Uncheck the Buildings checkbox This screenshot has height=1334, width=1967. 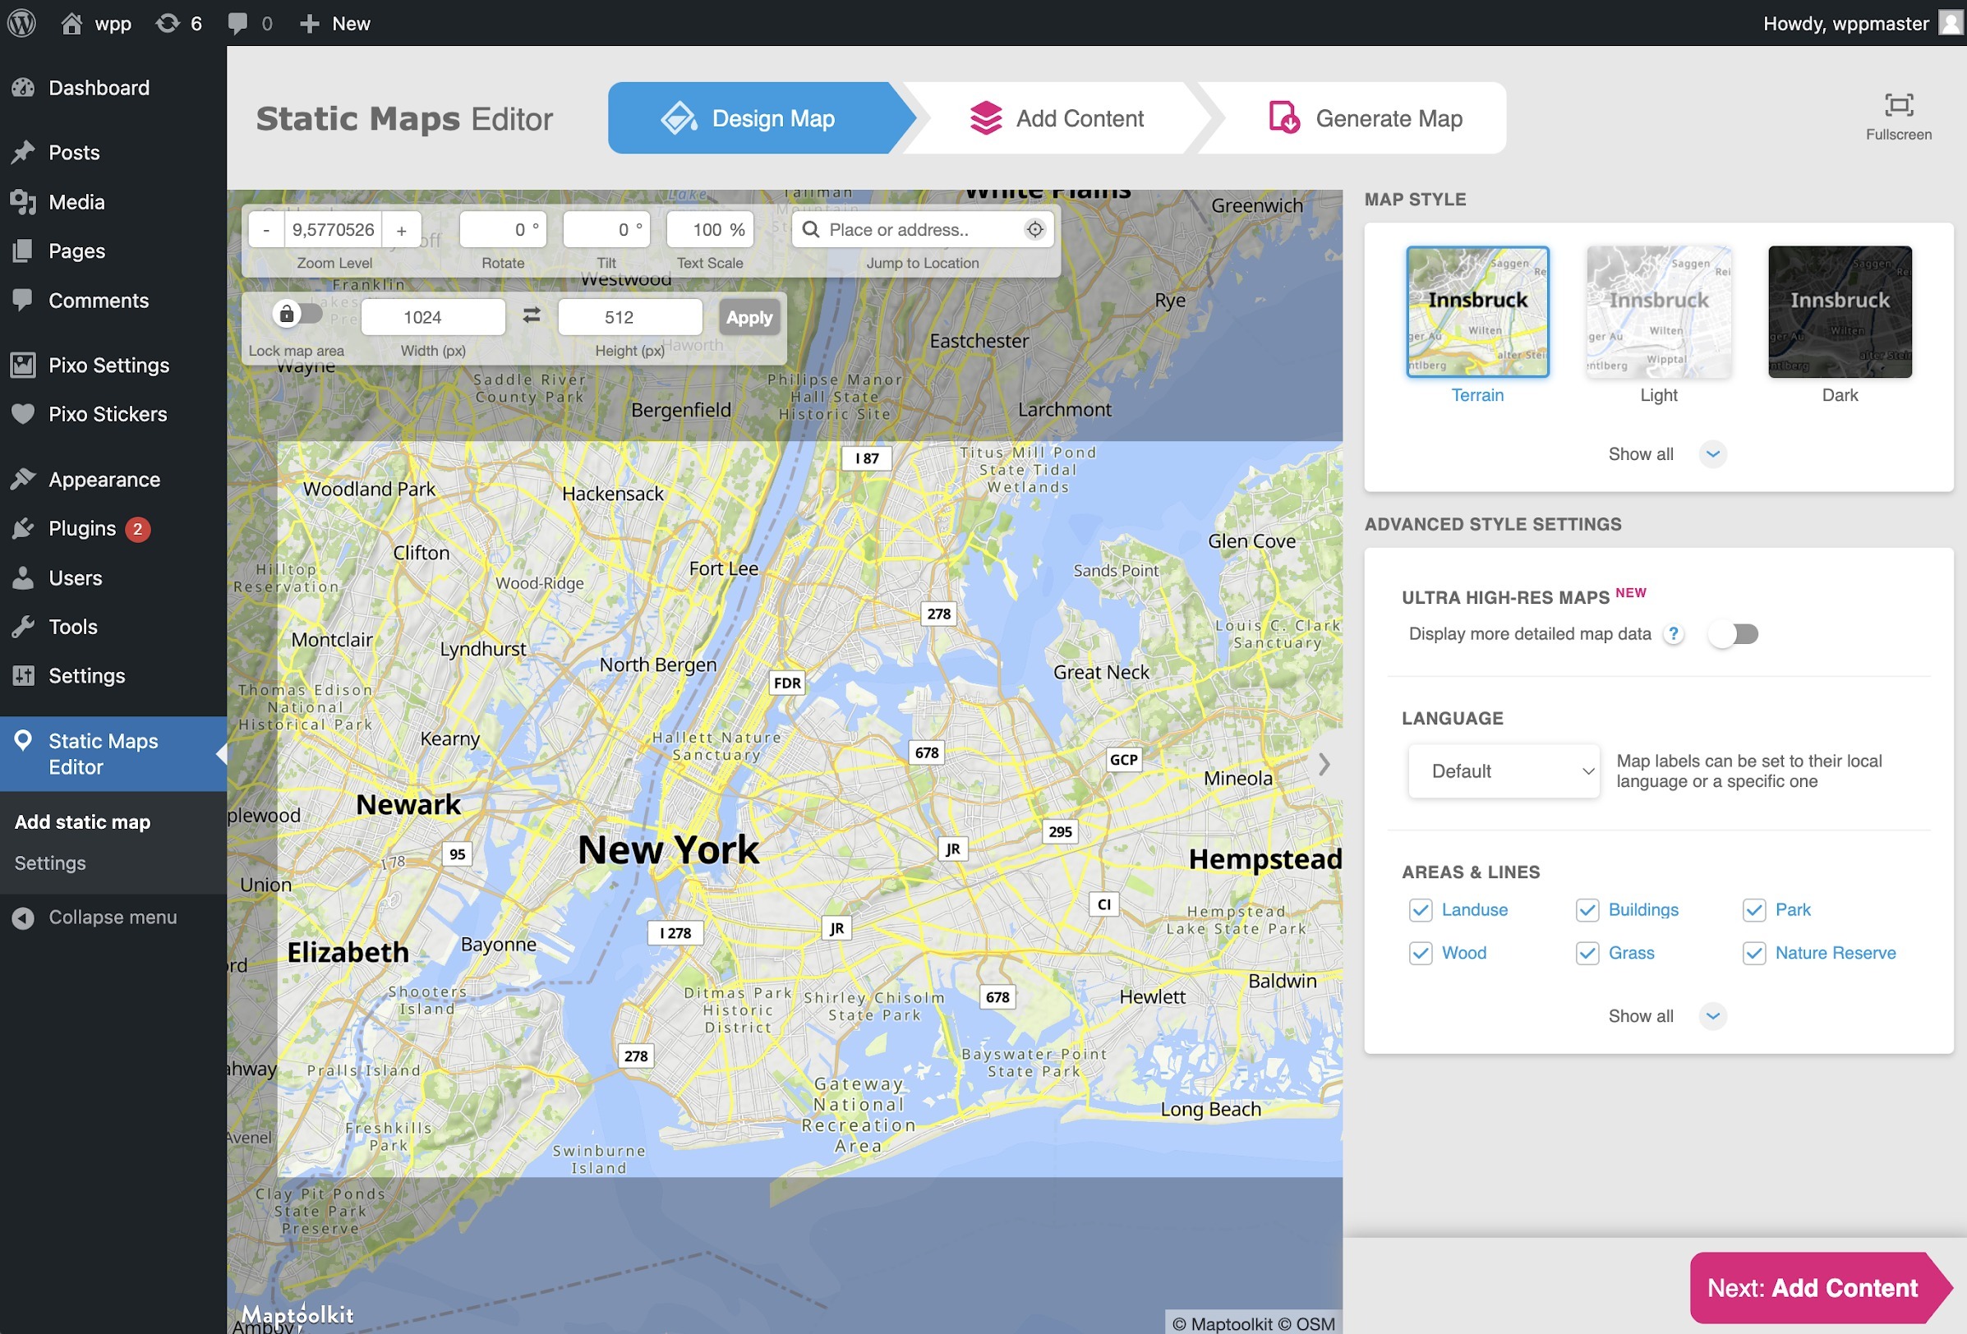point(1587,910)
